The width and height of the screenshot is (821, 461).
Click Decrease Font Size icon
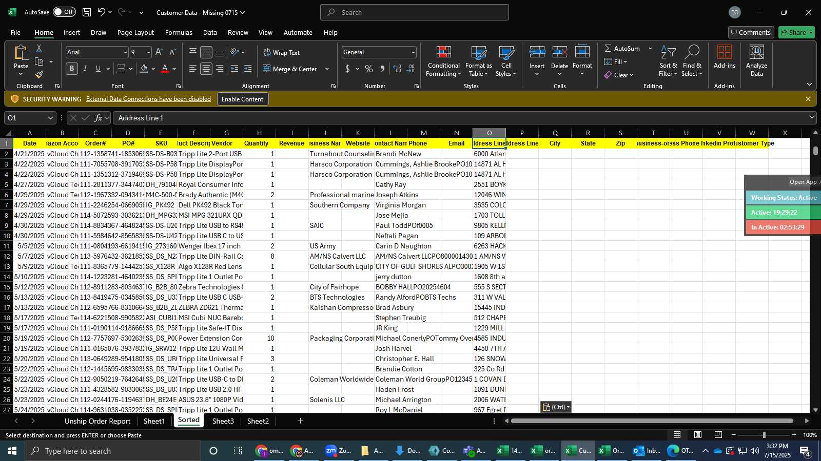pos(172,52)
